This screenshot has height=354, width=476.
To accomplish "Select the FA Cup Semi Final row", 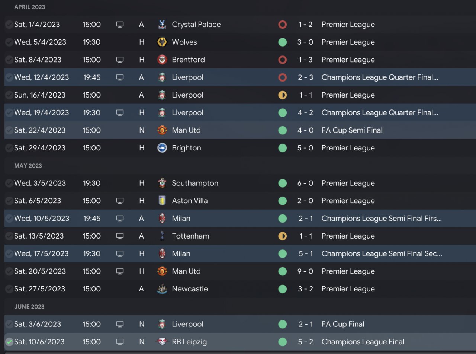I will (x=240, y=130).
